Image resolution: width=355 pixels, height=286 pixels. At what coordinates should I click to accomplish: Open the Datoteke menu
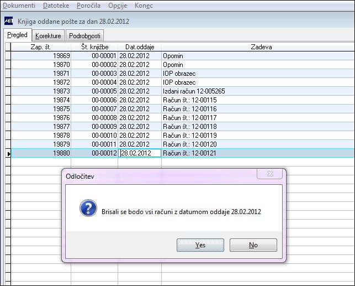(56, 6)
